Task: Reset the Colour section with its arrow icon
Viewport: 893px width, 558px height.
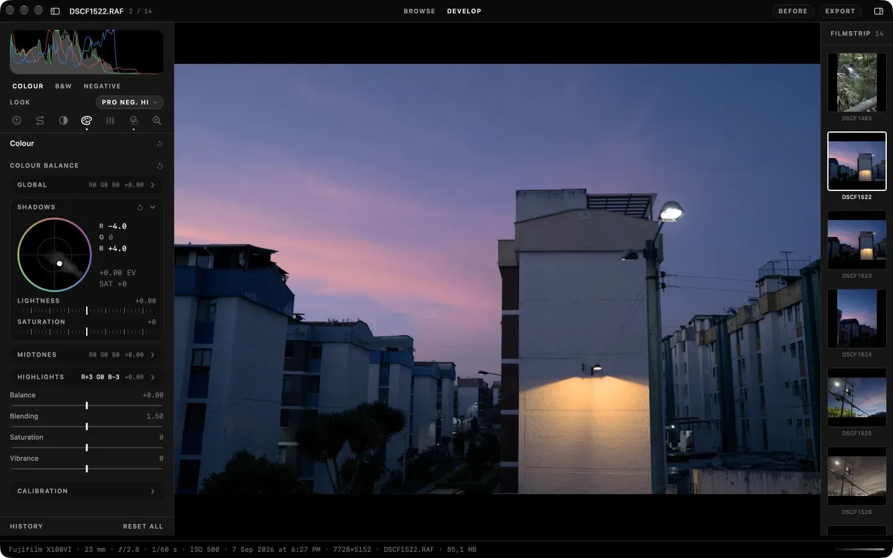Action: 160,144
